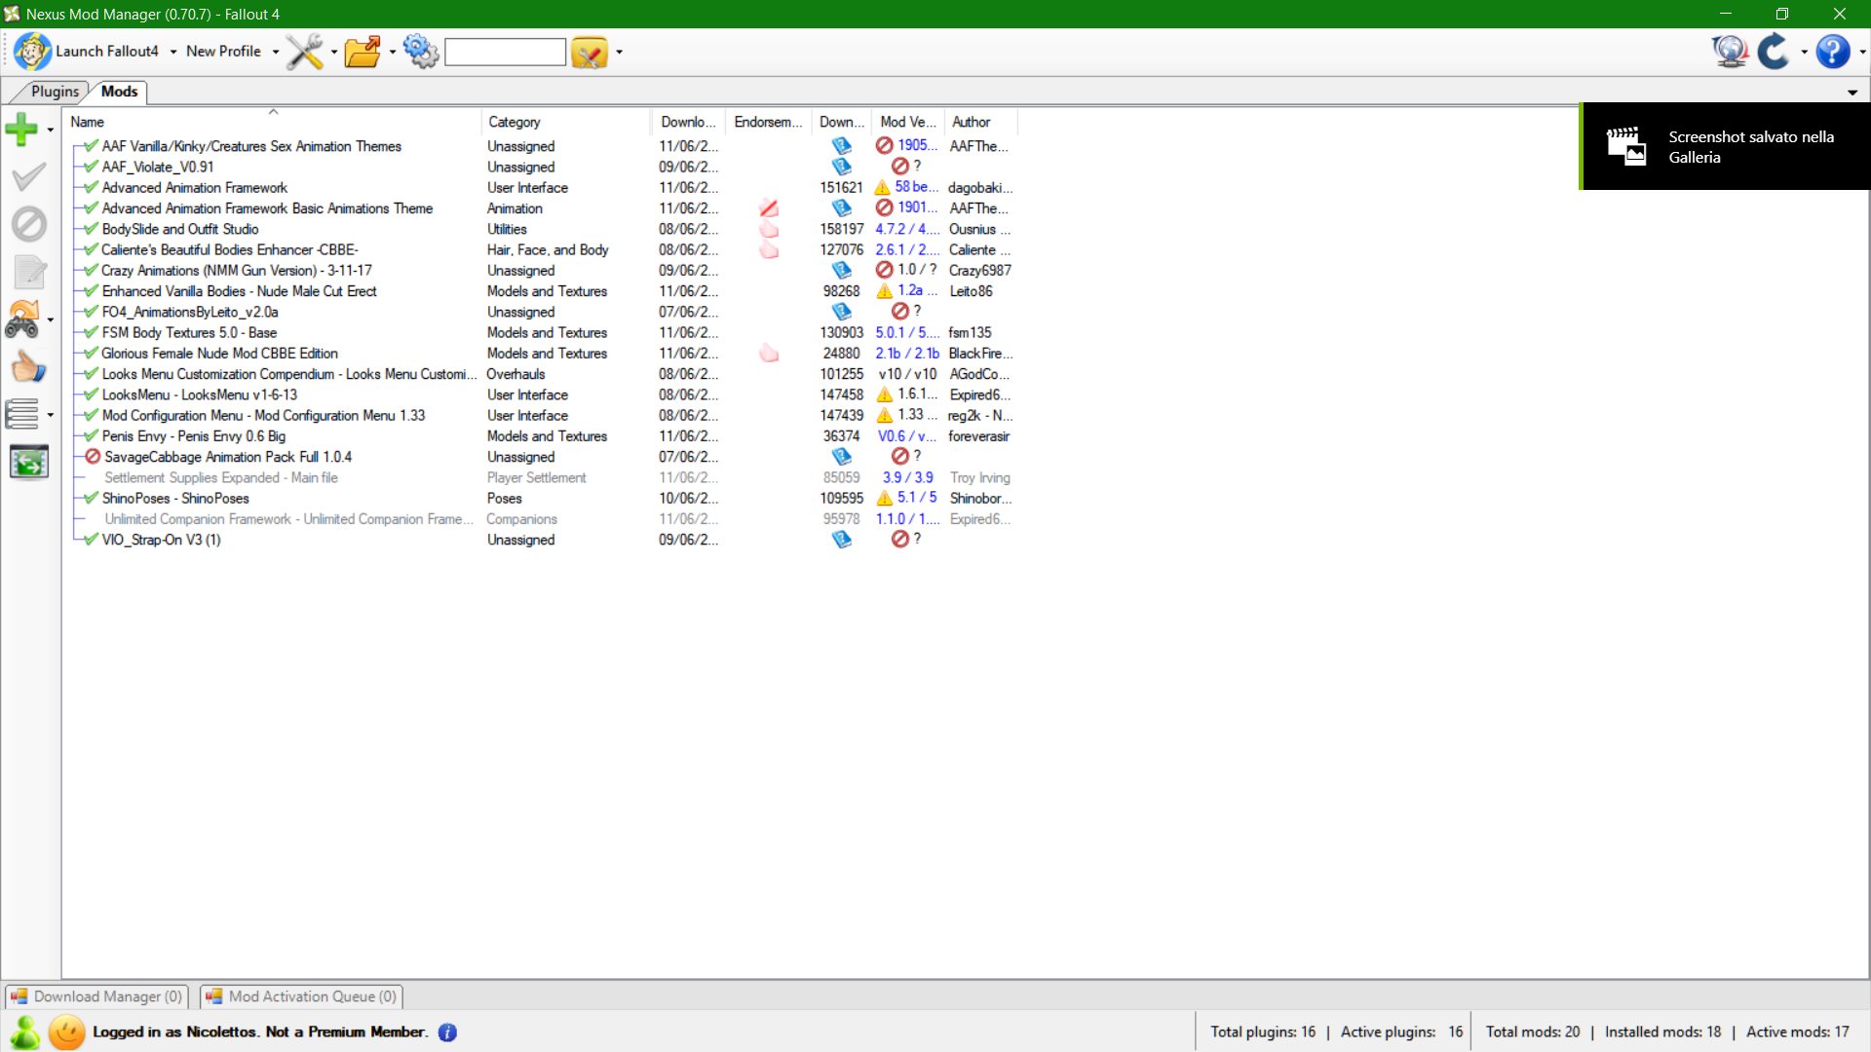Sort mods by the Category column header
Screen dimensions: 1871x1052
point(565,122)
